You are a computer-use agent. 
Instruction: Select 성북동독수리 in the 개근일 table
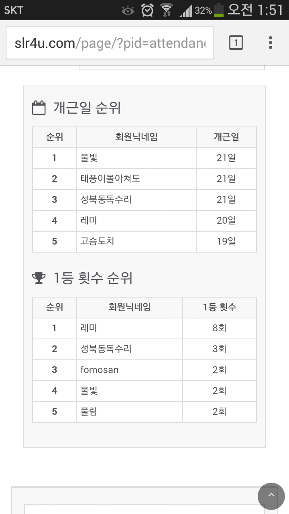point(106,200)
